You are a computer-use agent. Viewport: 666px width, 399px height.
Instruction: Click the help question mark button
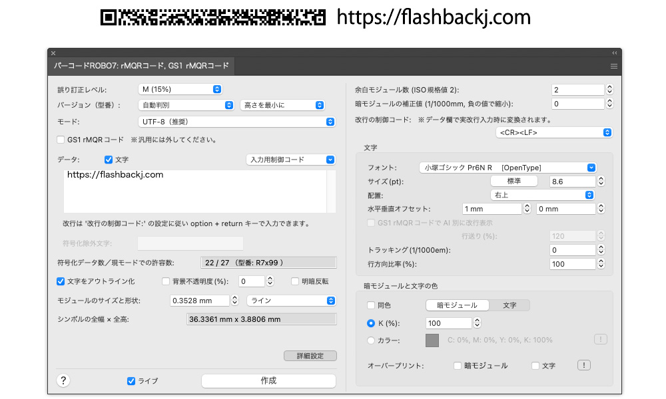click(64, 380)
